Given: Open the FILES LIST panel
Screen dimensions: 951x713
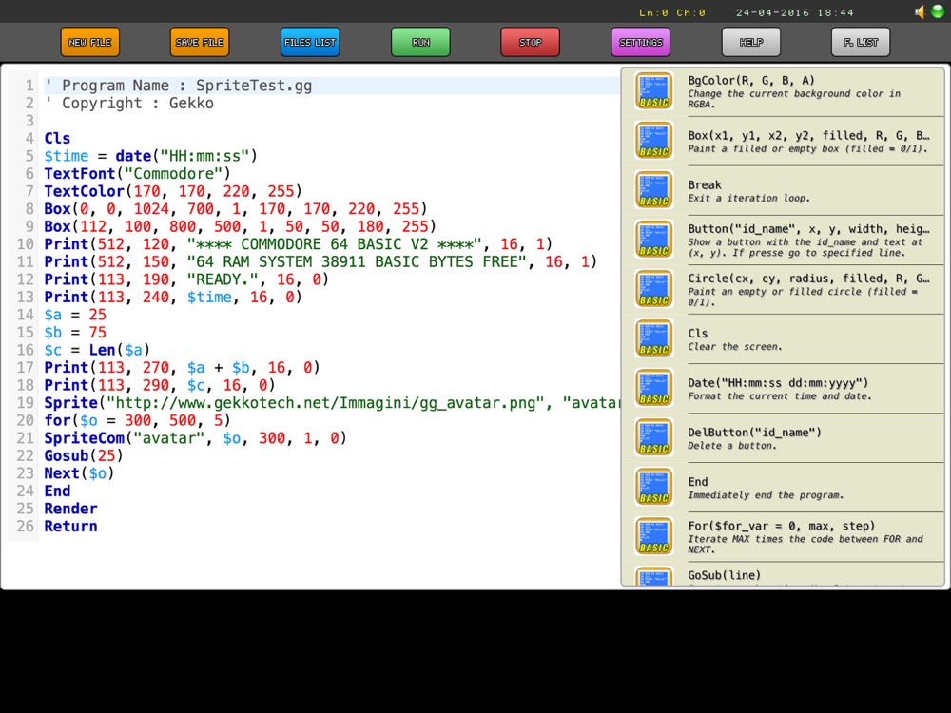Looking at the screenshot, I should point(310,43).
